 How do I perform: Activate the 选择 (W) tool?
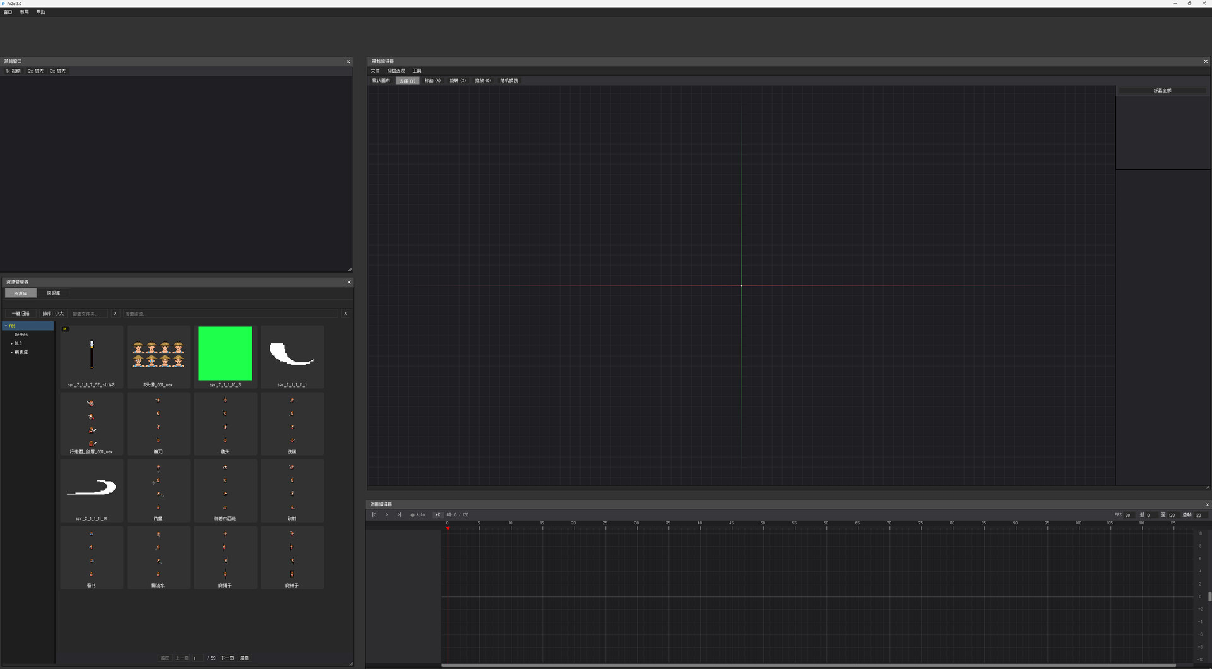point(407,81)
